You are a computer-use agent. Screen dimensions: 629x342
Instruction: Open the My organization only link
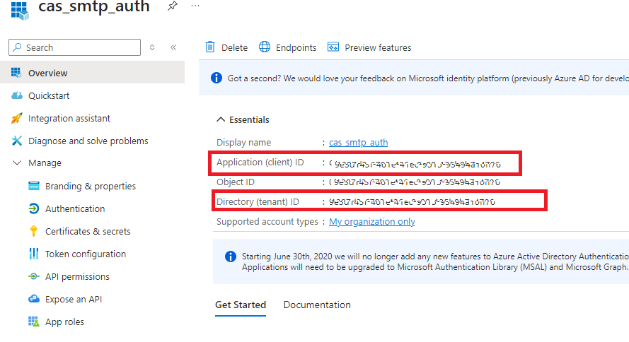[x=372, y=221]
